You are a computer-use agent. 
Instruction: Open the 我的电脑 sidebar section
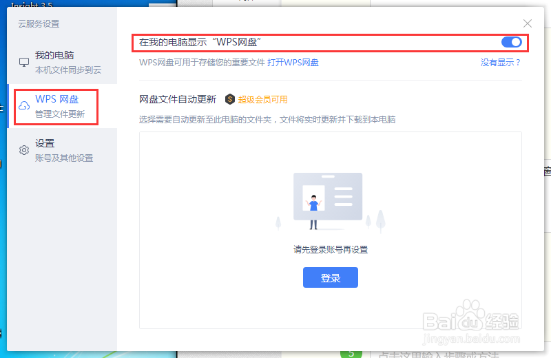click(x=62, y=62)
